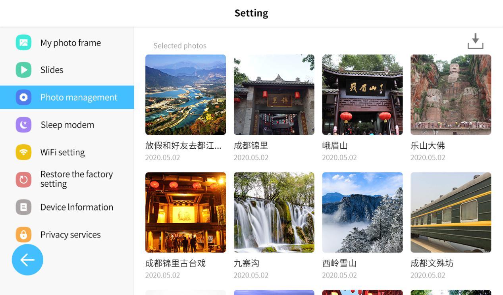Screen dimensions: 503x295
Task: Click the orange Privacy services lock icon
Action: (23, 234)
